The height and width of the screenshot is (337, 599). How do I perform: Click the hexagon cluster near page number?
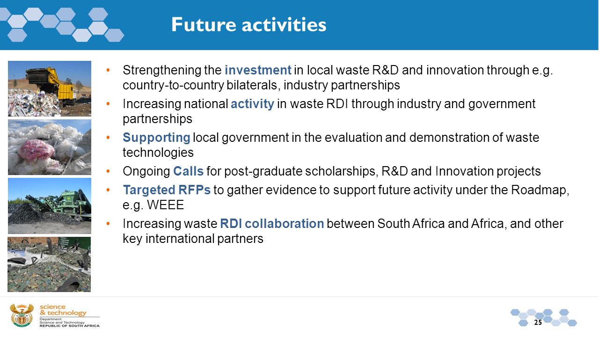pyautogui.click(x=543, y=317)
